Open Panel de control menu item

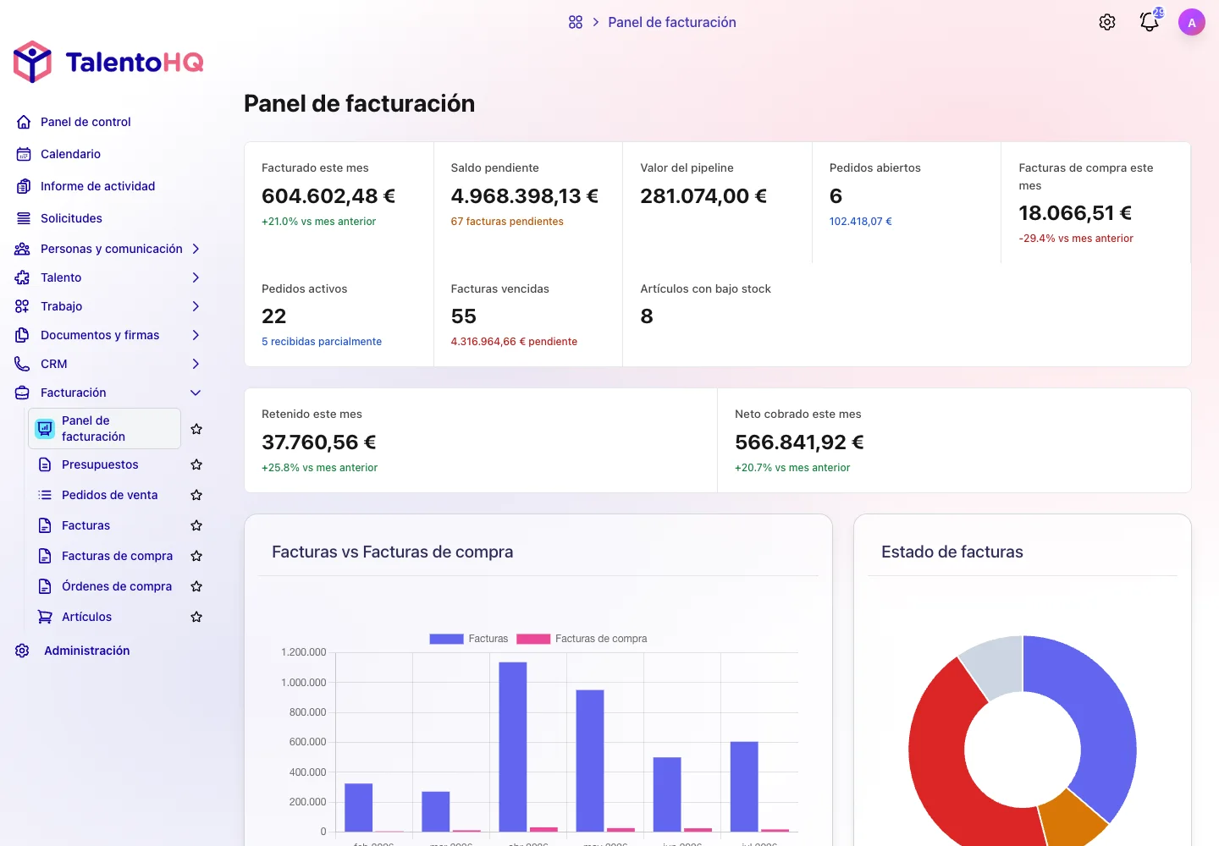(85, 122)
